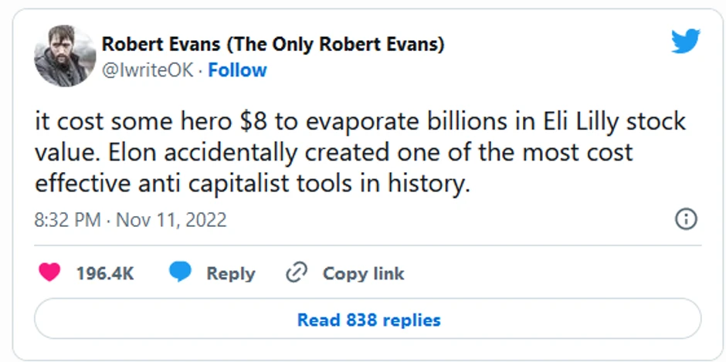
Task: Click the Nov 11, 2022 date
Action: coord(171,220)
